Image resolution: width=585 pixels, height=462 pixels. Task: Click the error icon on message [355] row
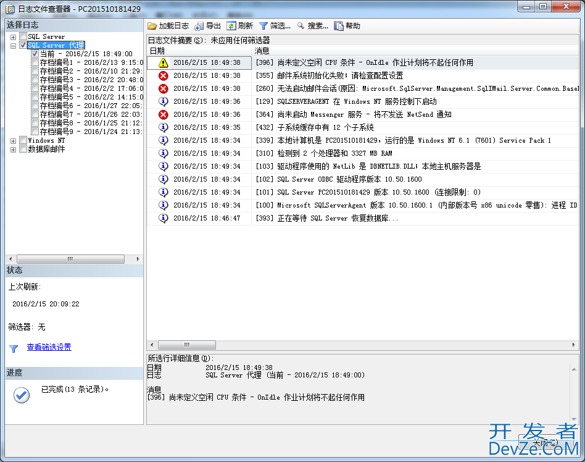click(x=163, y=76)
